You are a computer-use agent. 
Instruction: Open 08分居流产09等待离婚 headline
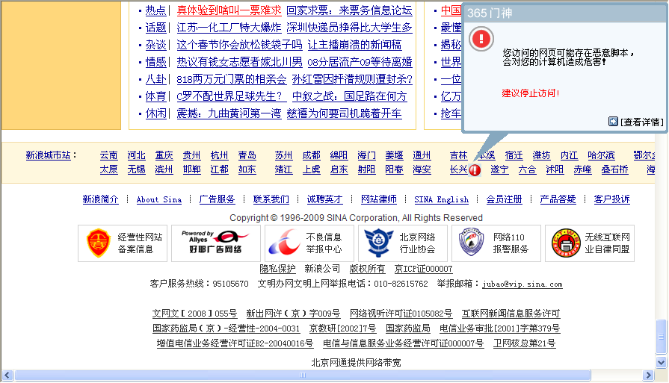click(x=360, y=62)
